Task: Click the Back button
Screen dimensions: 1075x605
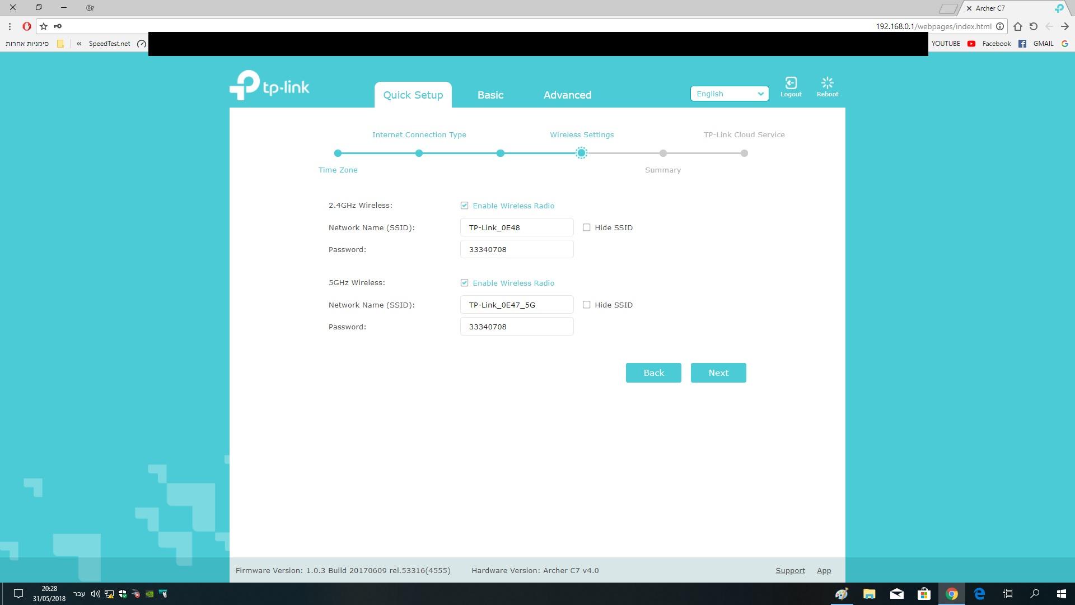Action: click(653, 373)
